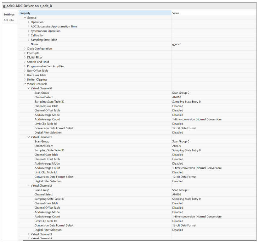Expand the Operation subsection
259x242 pixels.
29,22
